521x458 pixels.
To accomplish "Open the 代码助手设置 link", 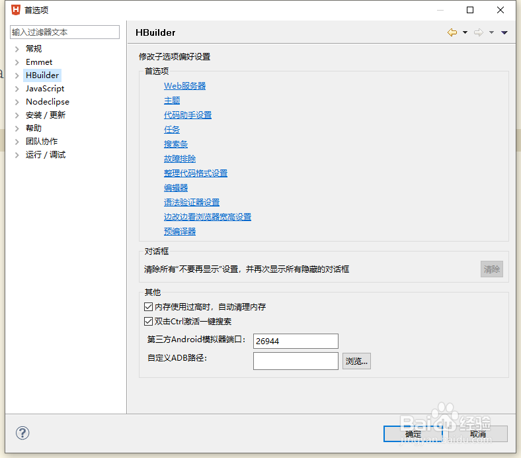I will tap(188, 115).
